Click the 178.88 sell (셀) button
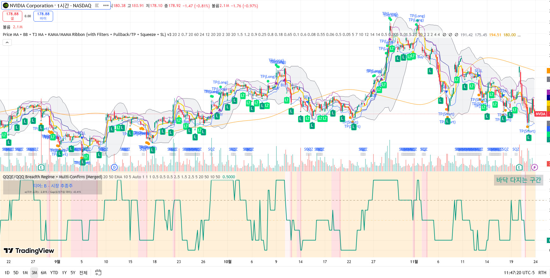Screen dimensions: 550x278 tap(12, 16)
